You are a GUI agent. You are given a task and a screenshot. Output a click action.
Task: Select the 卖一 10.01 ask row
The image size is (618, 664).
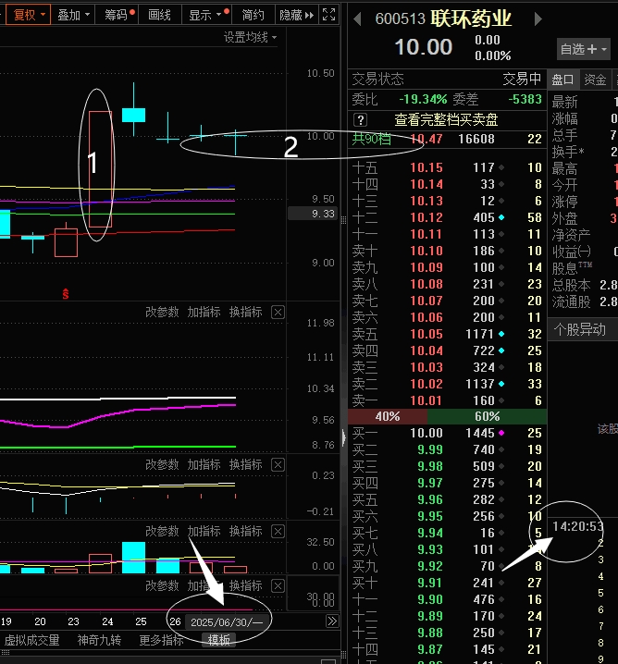point(447,400)
